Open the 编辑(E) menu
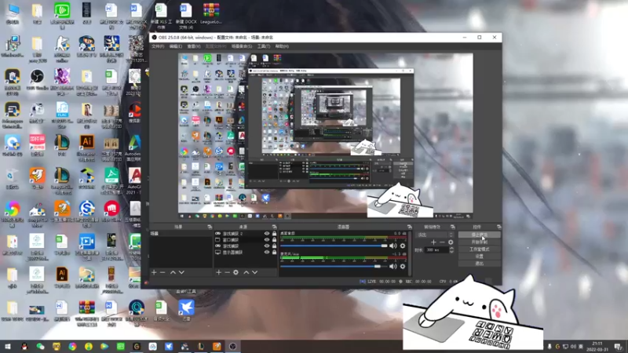Image resolution: width=628 pixels, height=353 pixels. 175,46
